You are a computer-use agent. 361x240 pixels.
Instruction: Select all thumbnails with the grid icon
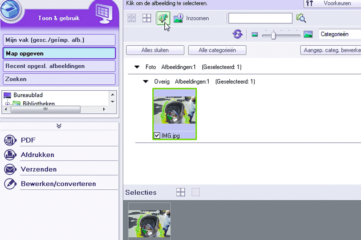tap(131, 18)
